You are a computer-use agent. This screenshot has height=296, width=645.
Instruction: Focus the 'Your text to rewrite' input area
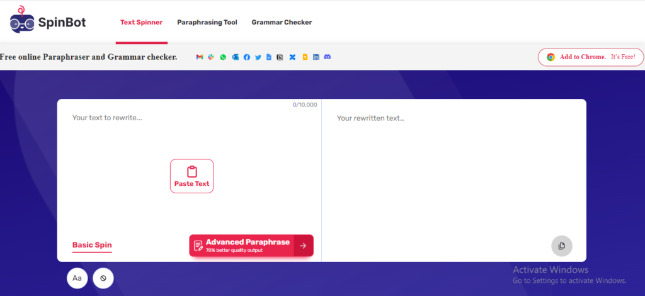[x=189, y=180]
